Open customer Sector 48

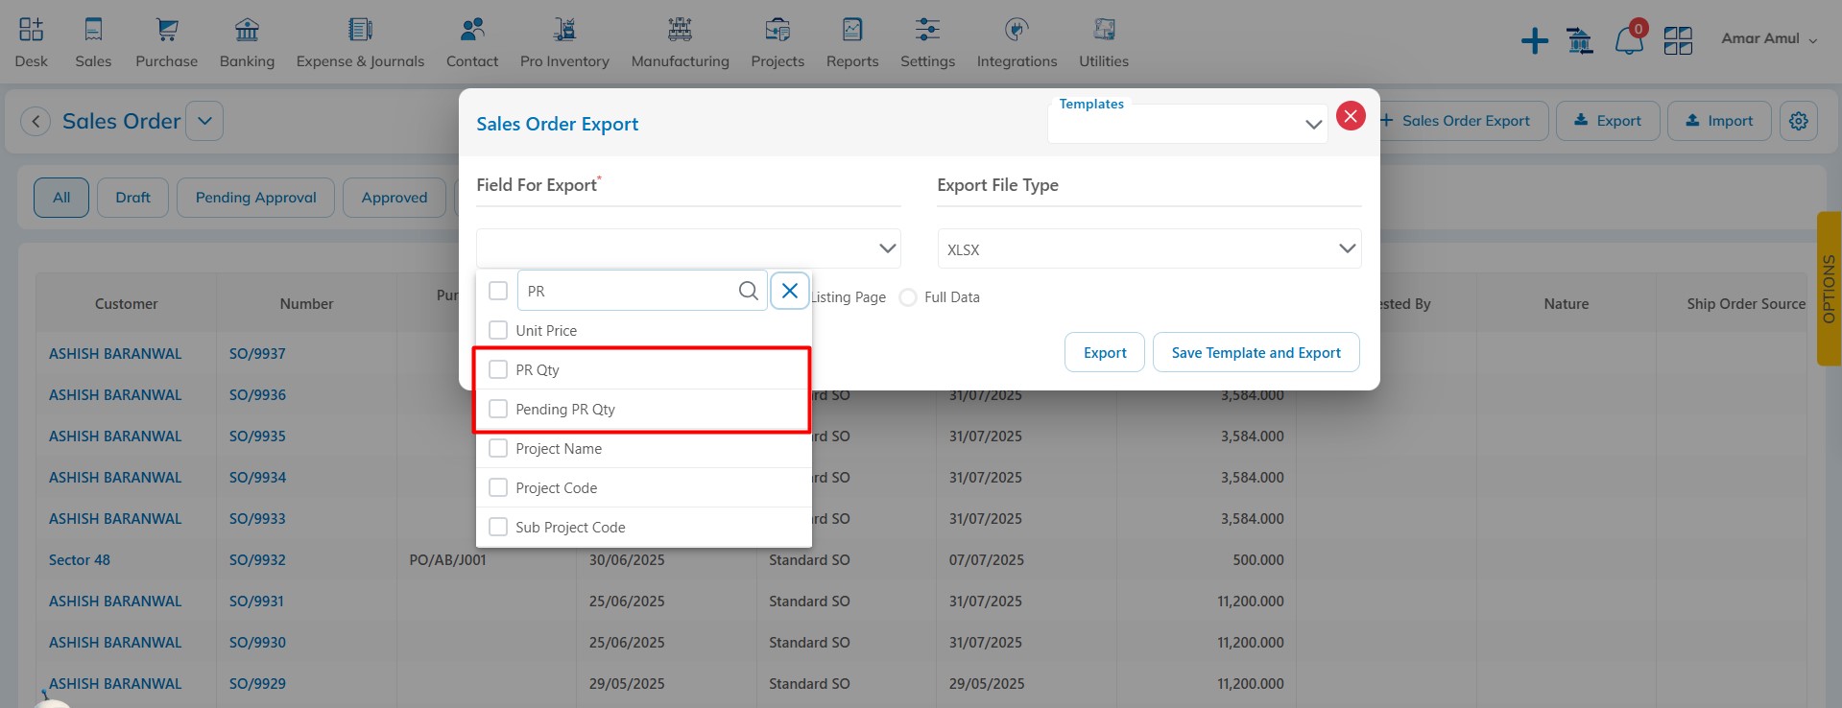tap(80, 559)
